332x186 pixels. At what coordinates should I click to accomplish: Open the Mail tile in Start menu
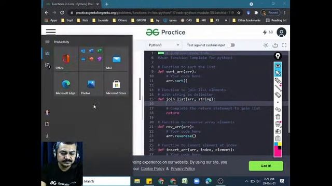[116, 59]
